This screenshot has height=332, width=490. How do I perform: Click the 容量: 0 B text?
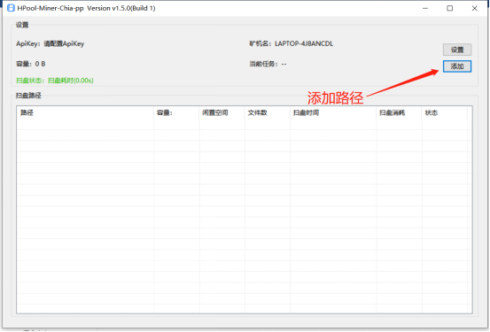pos(31,64)
